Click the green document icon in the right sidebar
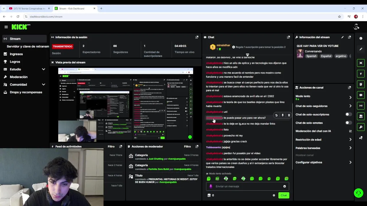Screen dimensions: 367x206 tap(361, 84)
